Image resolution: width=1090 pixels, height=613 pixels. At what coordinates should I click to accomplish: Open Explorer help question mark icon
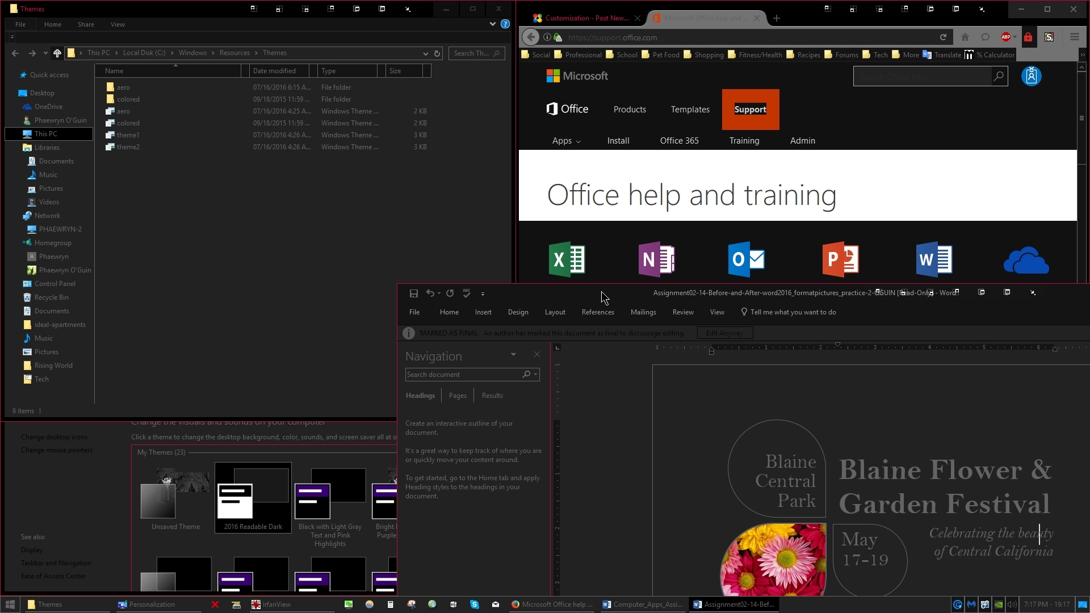coord(505,24)
